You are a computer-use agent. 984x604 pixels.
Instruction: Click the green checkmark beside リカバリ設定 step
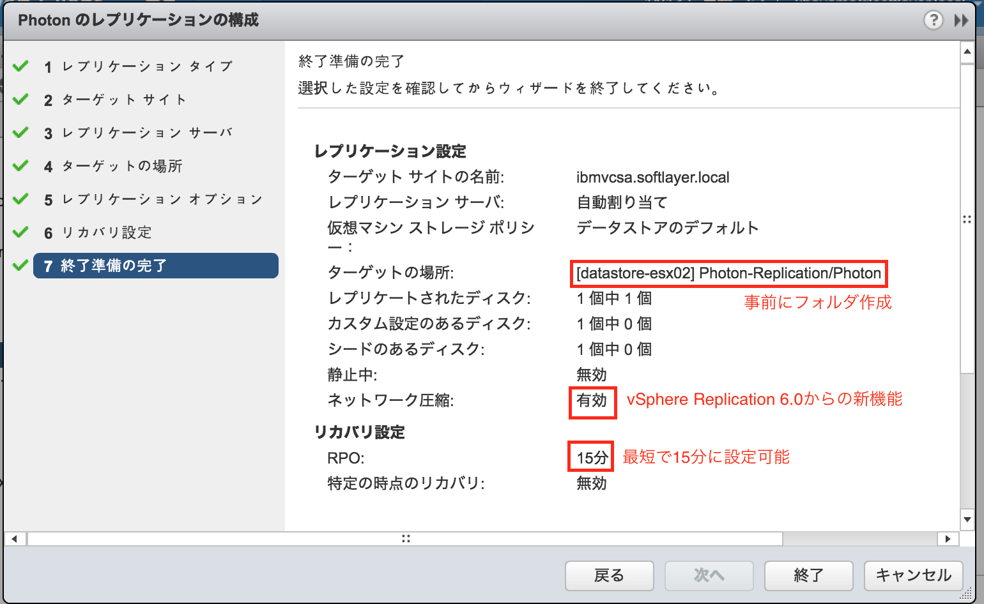(20, 232)
